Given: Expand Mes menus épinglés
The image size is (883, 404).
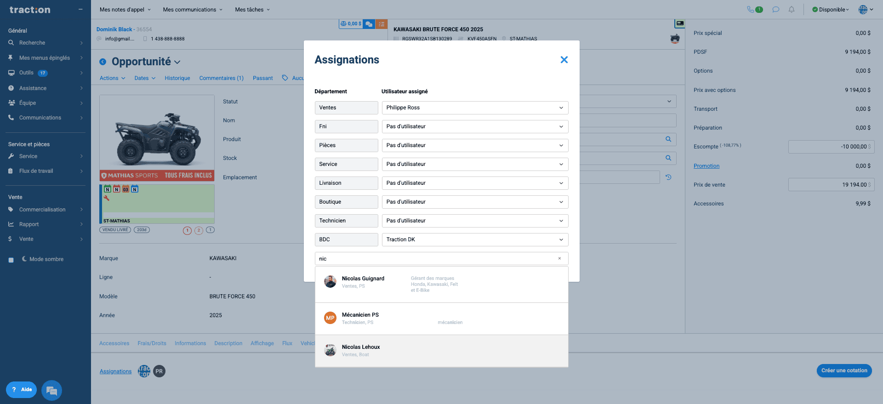Looking at the screenshot, I should coord(46,58).
